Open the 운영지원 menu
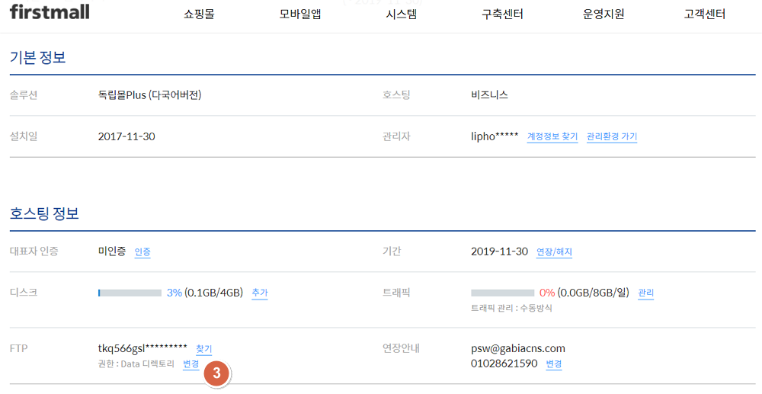The image size is (762, 394). tap(604, 14)
